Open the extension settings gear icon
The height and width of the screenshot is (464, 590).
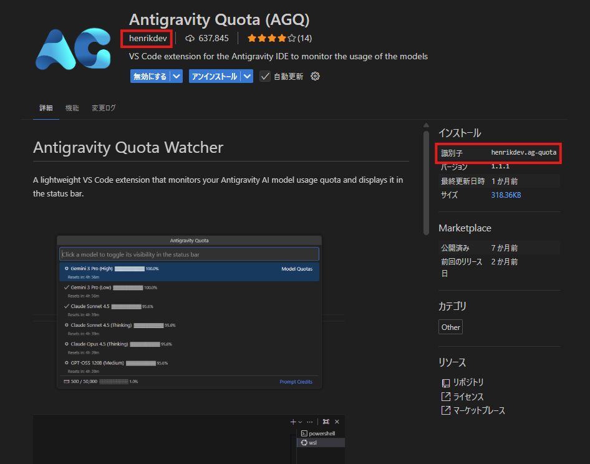click(x=315, y=76)
